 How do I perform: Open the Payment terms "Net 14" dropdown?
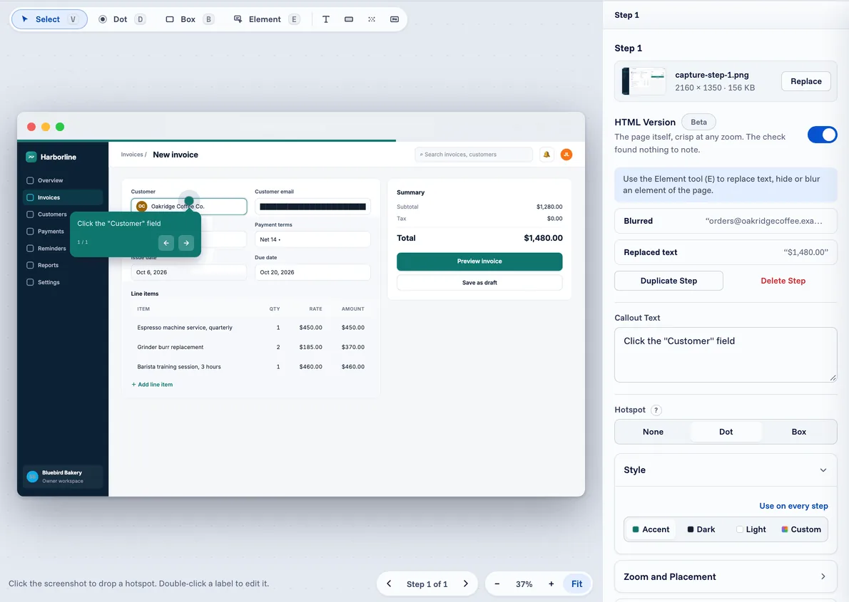[x=312, y=239]
